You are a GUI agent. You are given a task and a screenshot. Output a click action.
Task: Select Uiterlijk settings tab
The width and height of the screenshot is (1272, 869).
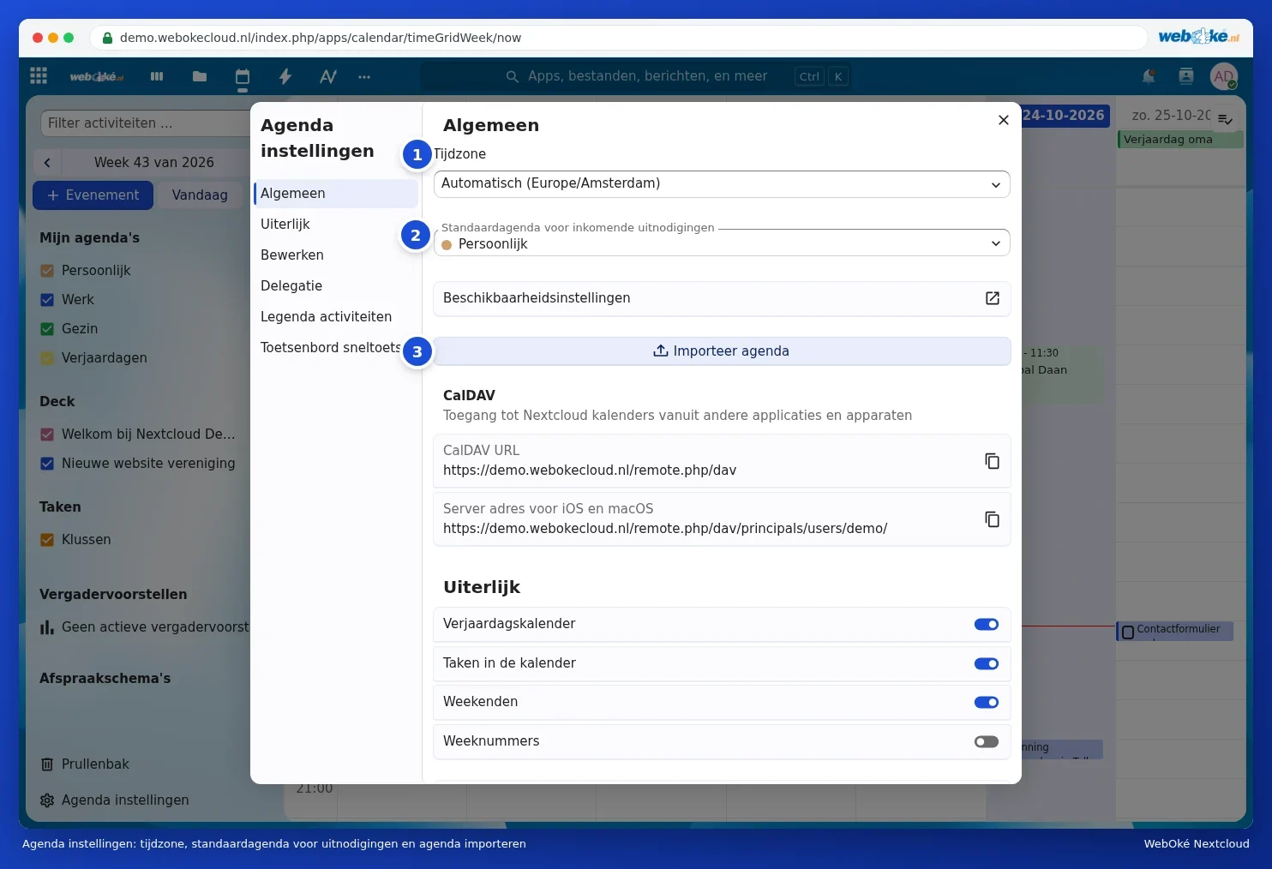335,225
